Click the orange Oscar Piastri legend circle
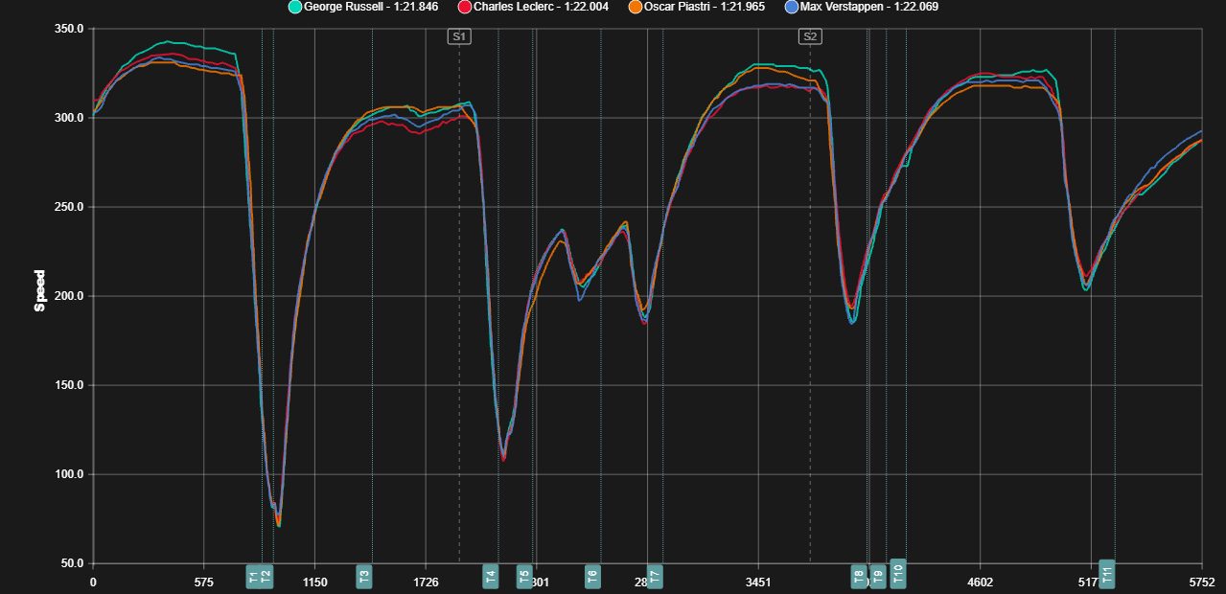Screen dimensions: 1226x594 point(635,7)
